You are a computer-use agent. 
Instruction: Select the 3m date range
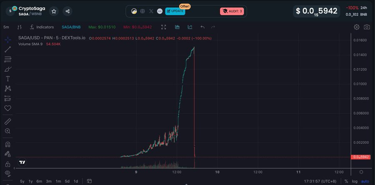click(49, 181)
